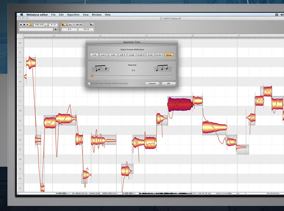
Task: Click the tempo field showing 206.328
Action: click(x=39, y=25)
